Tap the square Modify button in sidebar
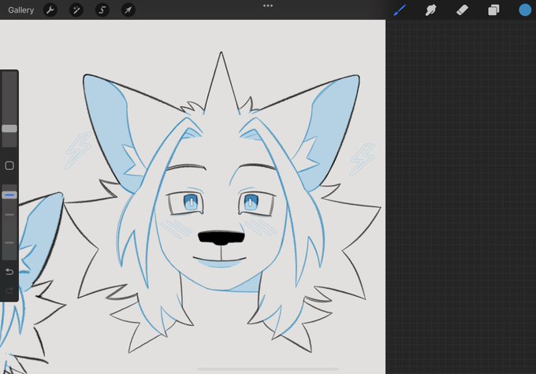Image resolution: width=536 pixels, height=374 pixels. click(9, 165)
